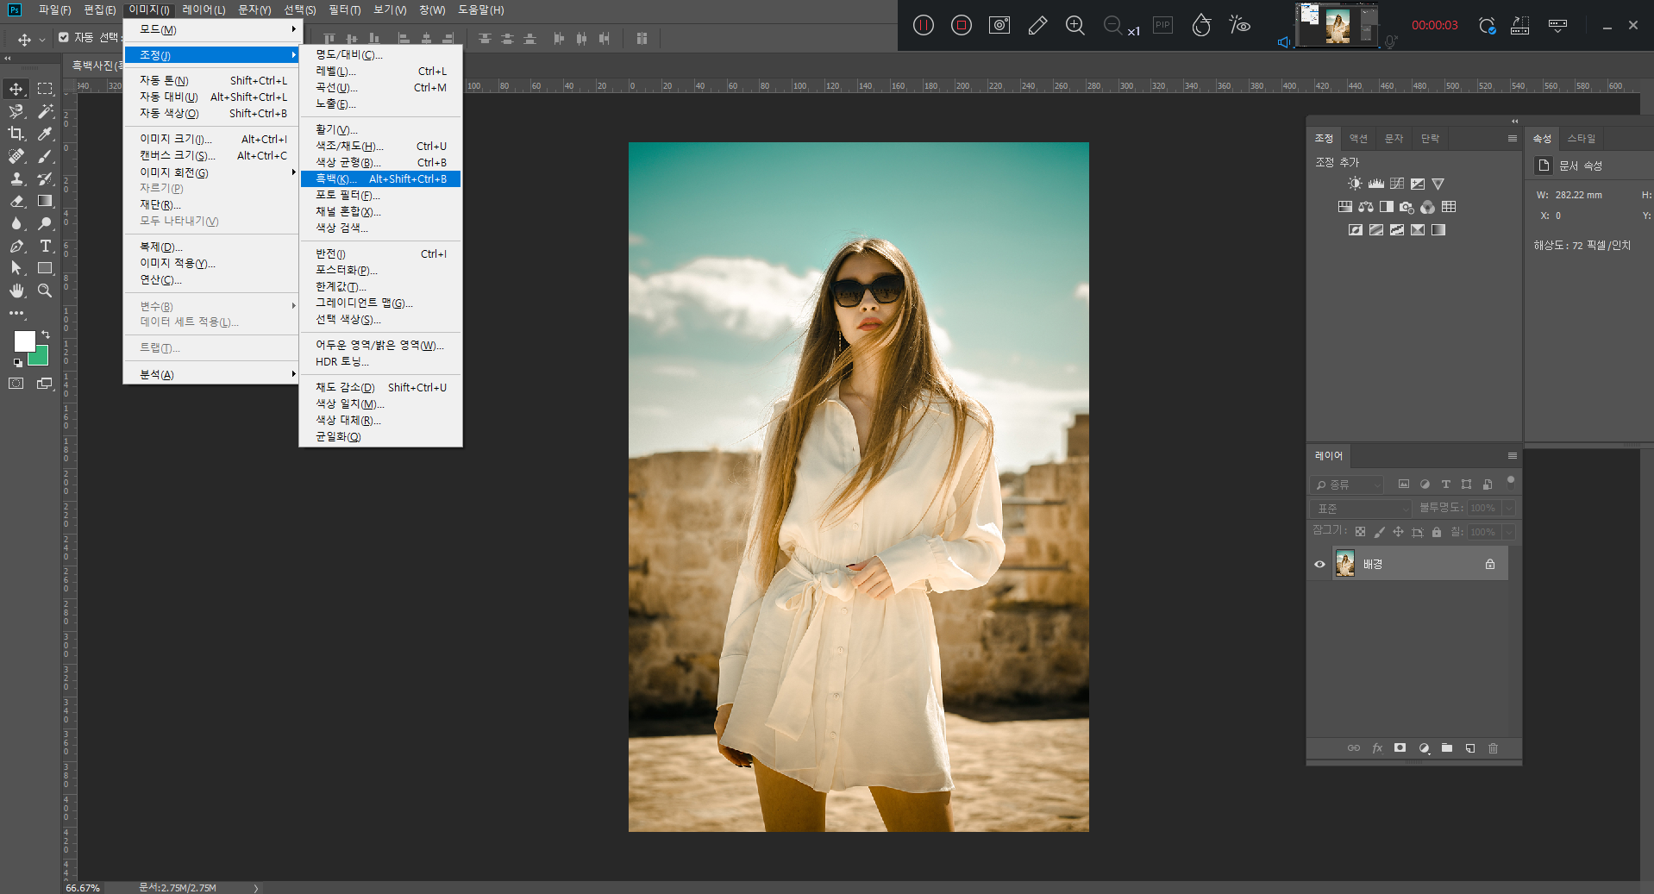Select the Crop tool in the toolbox
The width and height of the screenshot is (1654, 894).
coord(16,134)
